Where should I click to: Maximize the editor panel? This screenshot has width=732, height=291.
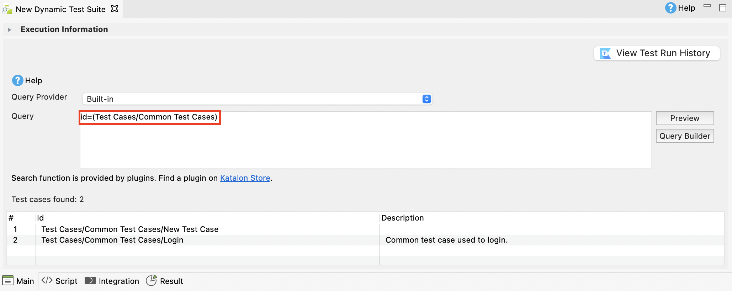click(723, 8)
